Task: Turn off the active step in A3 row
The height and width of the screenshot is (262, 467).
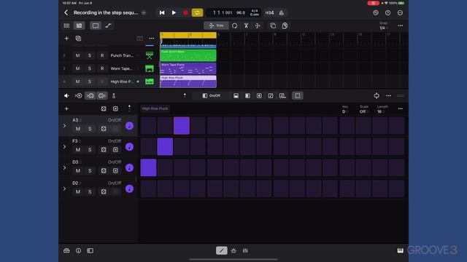Action: point(182,126)
